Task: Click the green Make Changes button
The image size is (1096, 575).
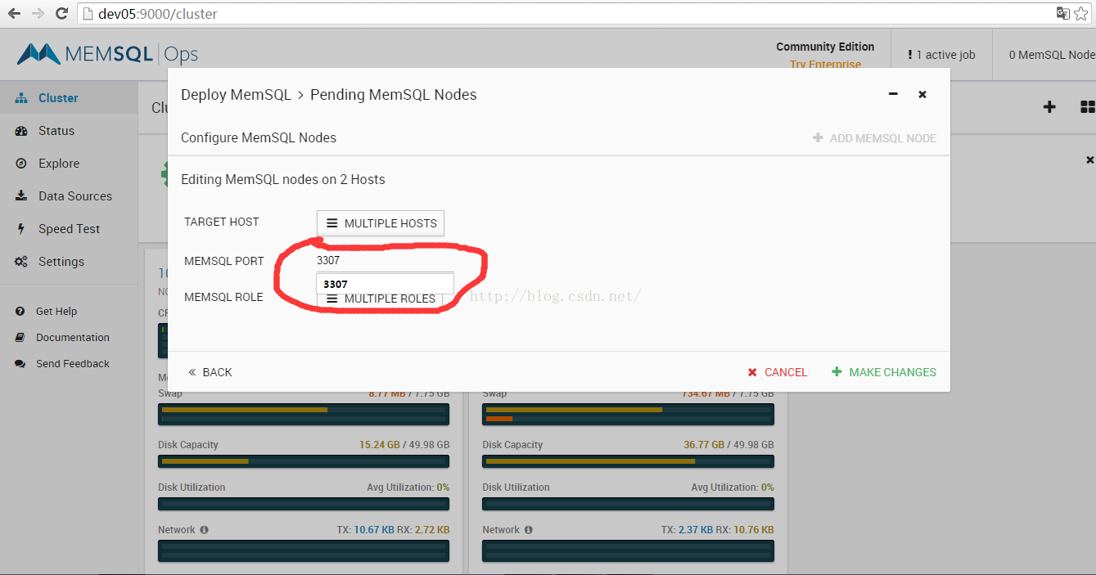Action: click(884, 371)
